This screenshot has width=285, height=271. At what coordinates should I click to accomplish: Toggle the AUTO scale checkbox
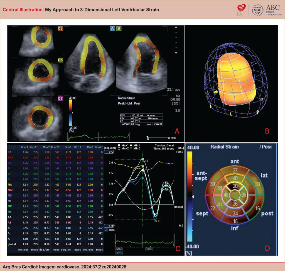pos(106,230)
